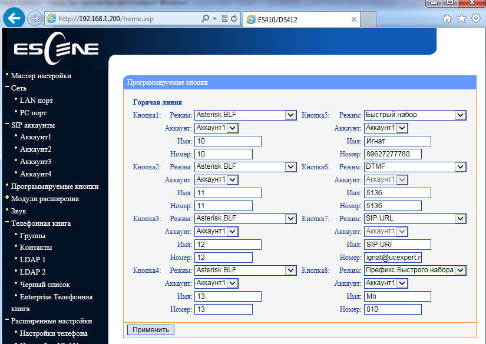Image resolution: width=486 pixels, height=344 pixels.
Task: Open Кнопка2 Режим dropdown
Action: pos(245,167)
